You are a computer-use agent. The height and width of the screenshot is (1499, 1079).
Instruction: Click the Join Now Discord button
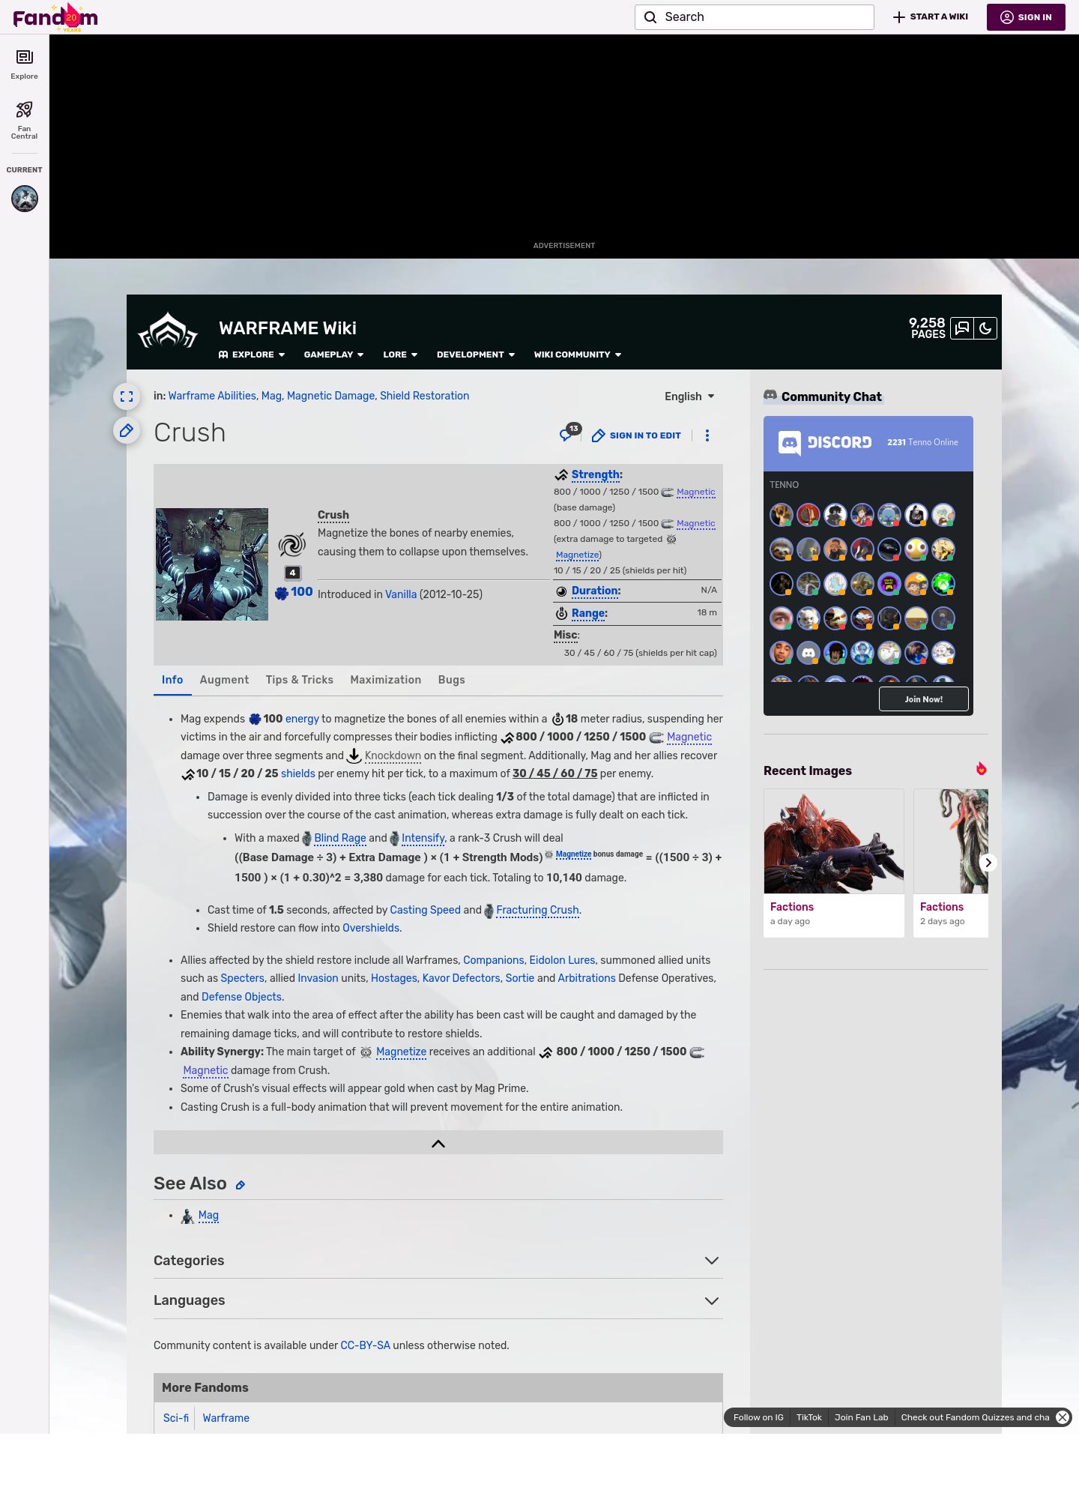pyautogui.click(x=923, y=699)
